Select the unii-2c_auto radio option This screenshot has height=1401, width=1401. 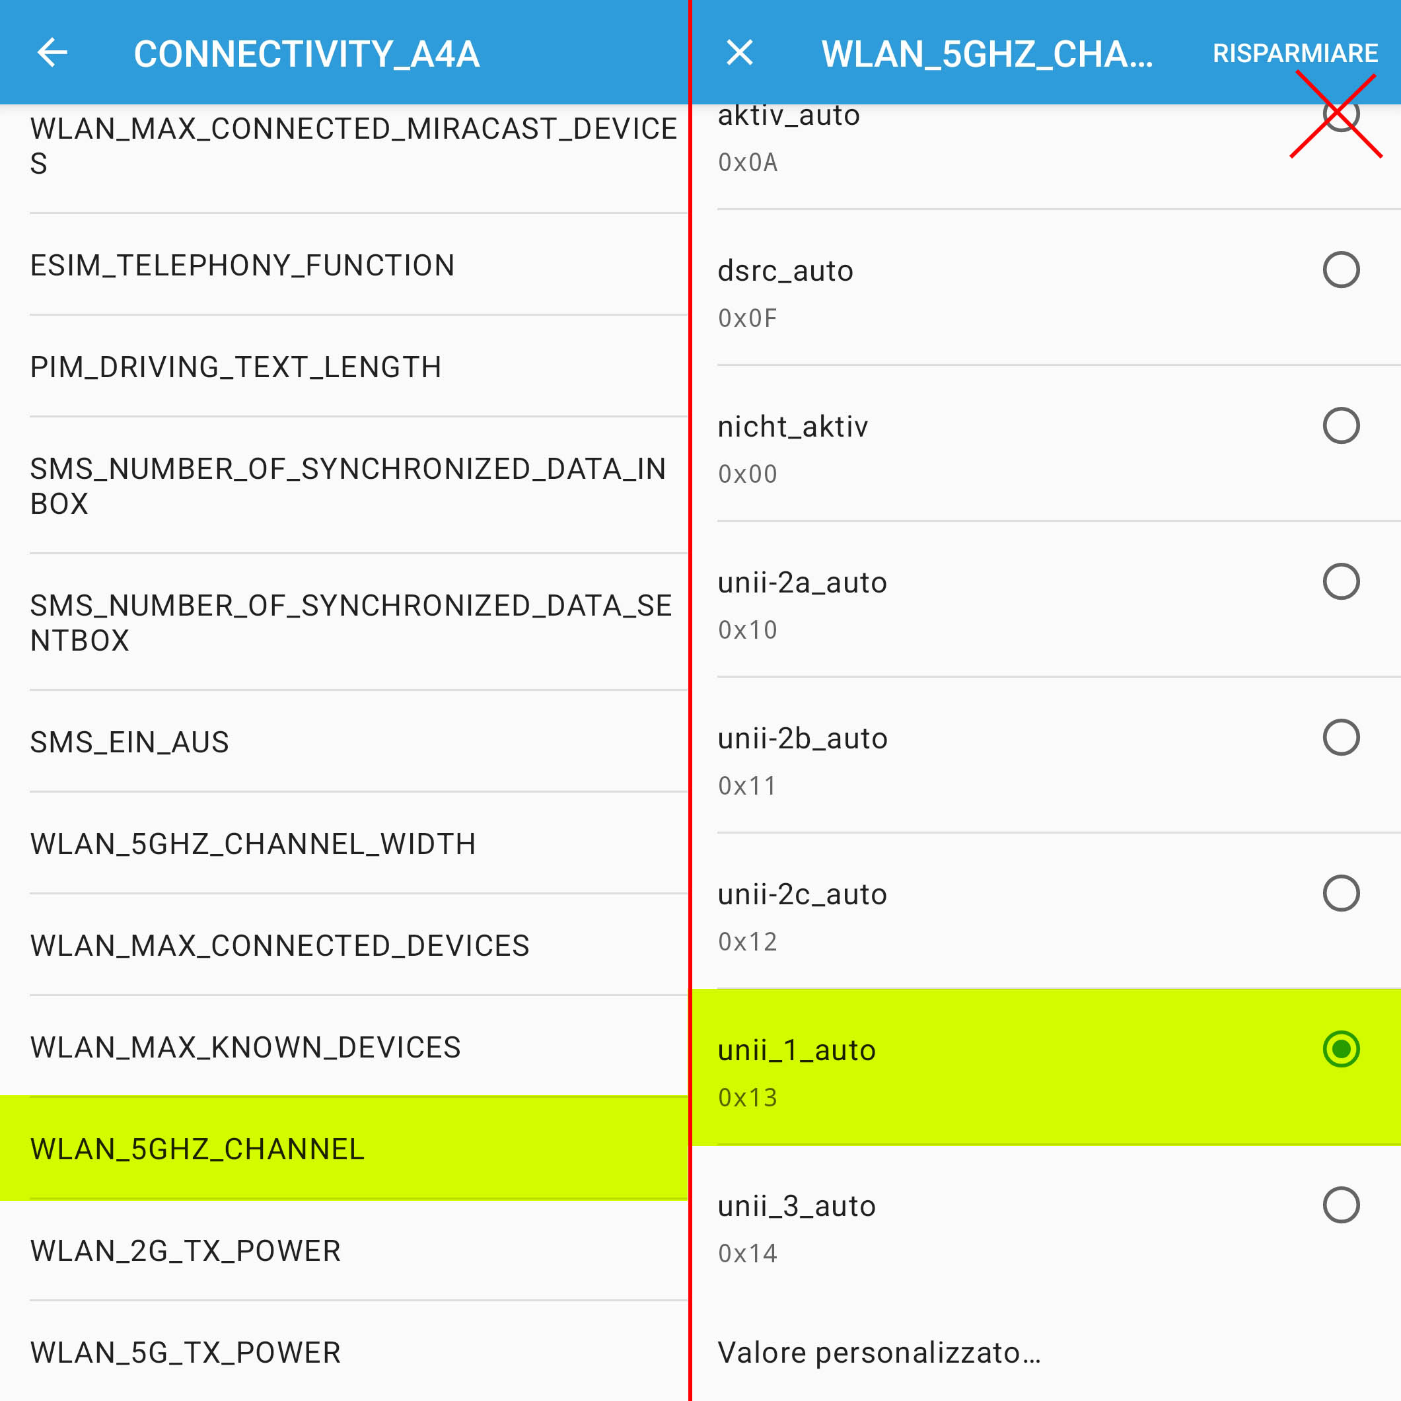pos(1340,894)
